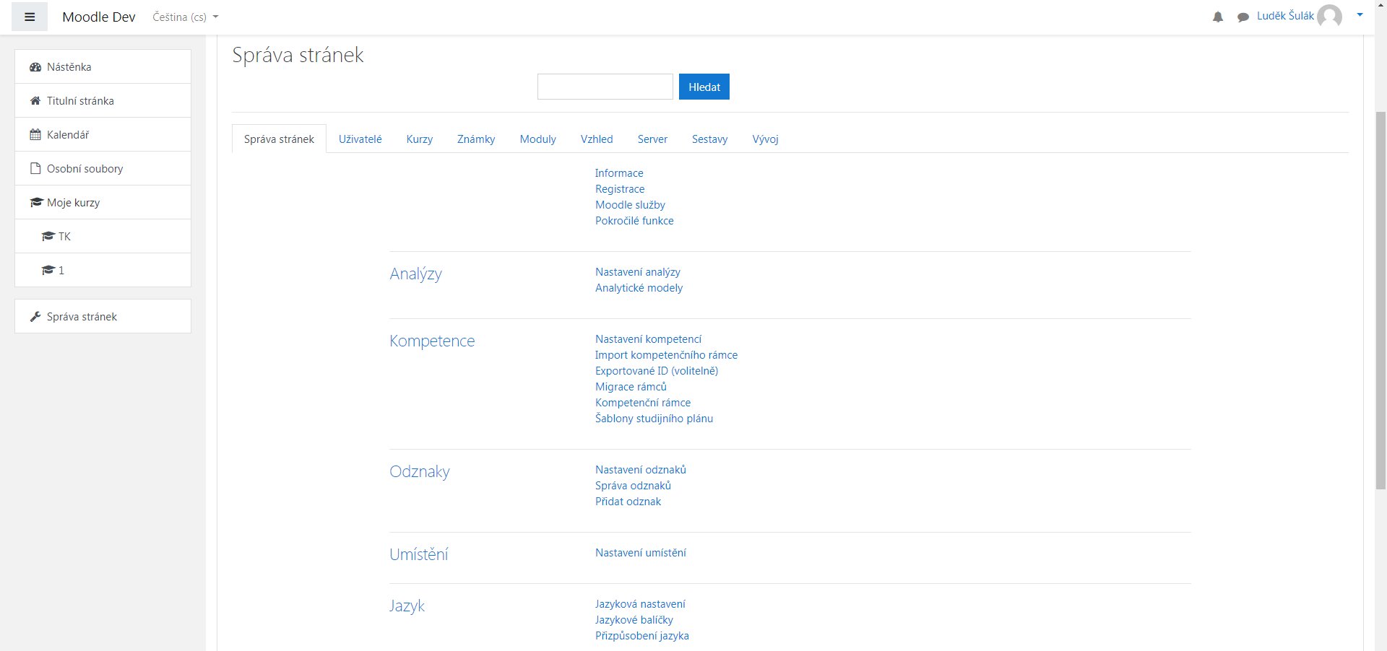
Task: Click the Osobní soubory file icon
Action: 35,169
